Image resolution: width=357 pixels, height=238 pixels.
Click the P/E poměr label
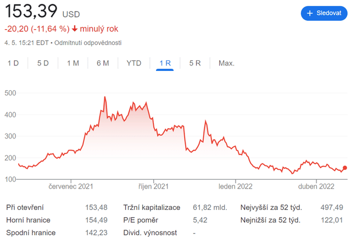point(141,220)
